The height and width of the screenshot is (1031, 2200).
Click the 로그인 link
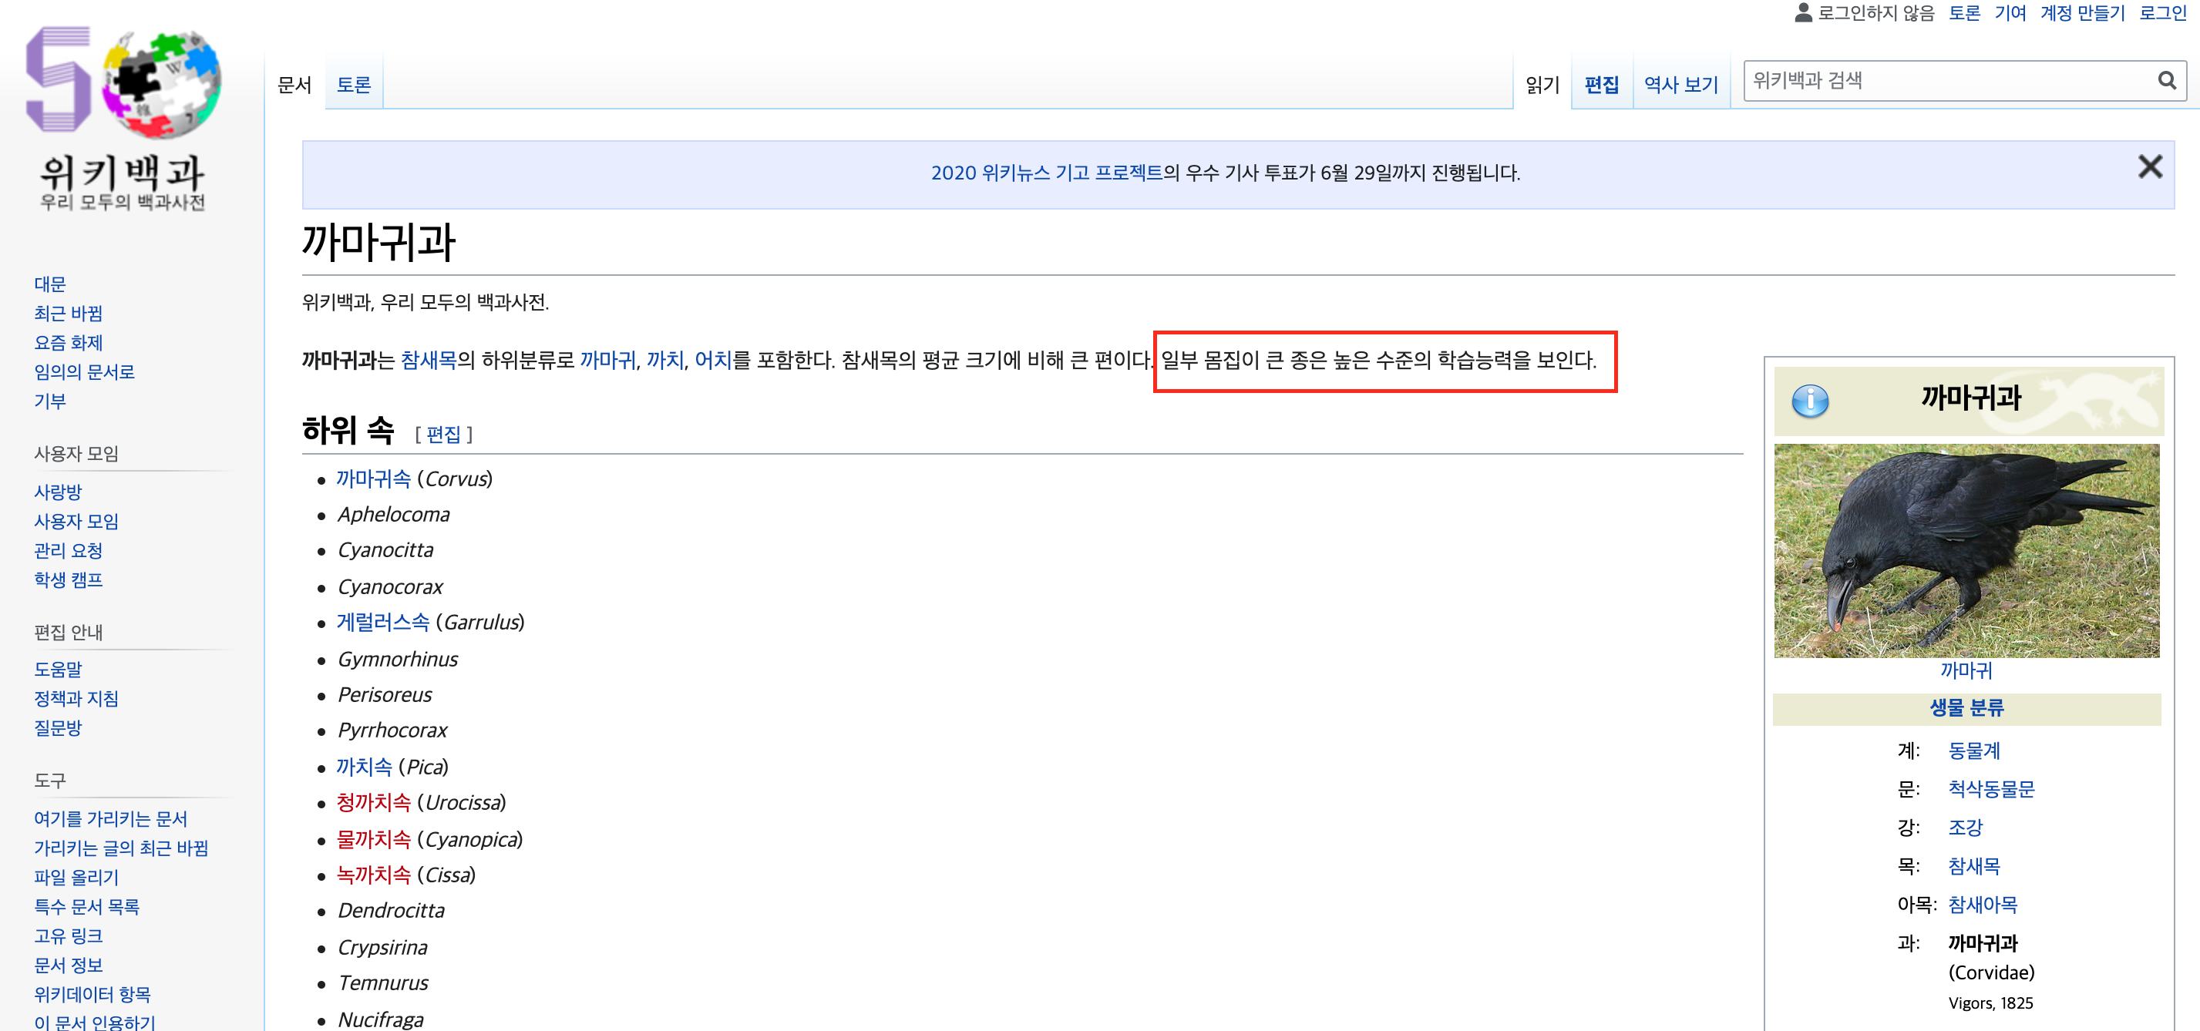(2162, 13)
